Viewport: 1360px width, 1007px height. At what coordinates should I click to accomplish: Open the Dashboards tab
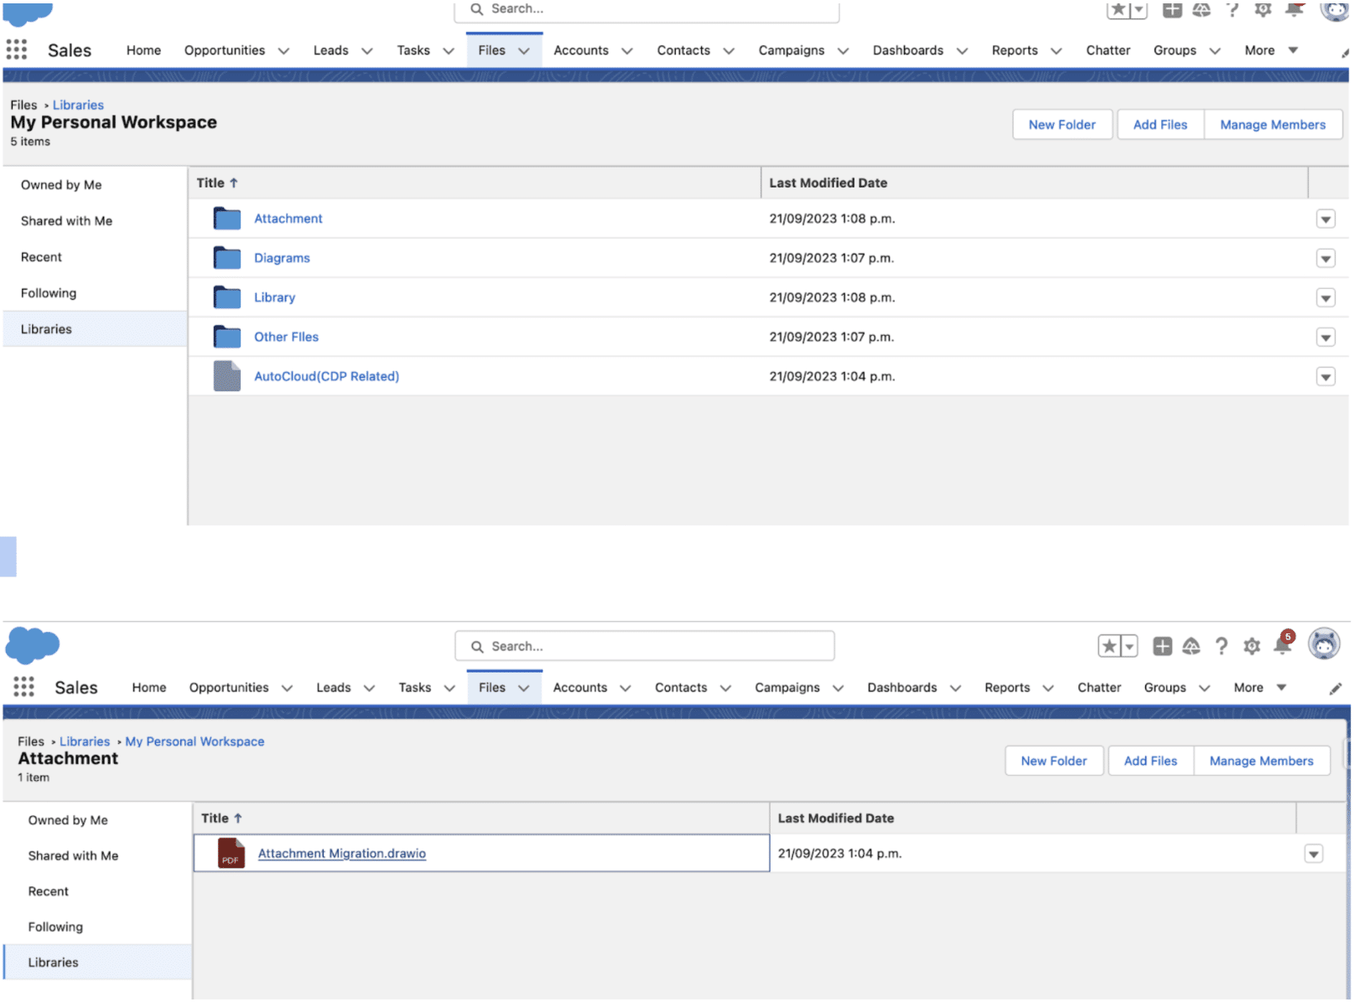908,50
